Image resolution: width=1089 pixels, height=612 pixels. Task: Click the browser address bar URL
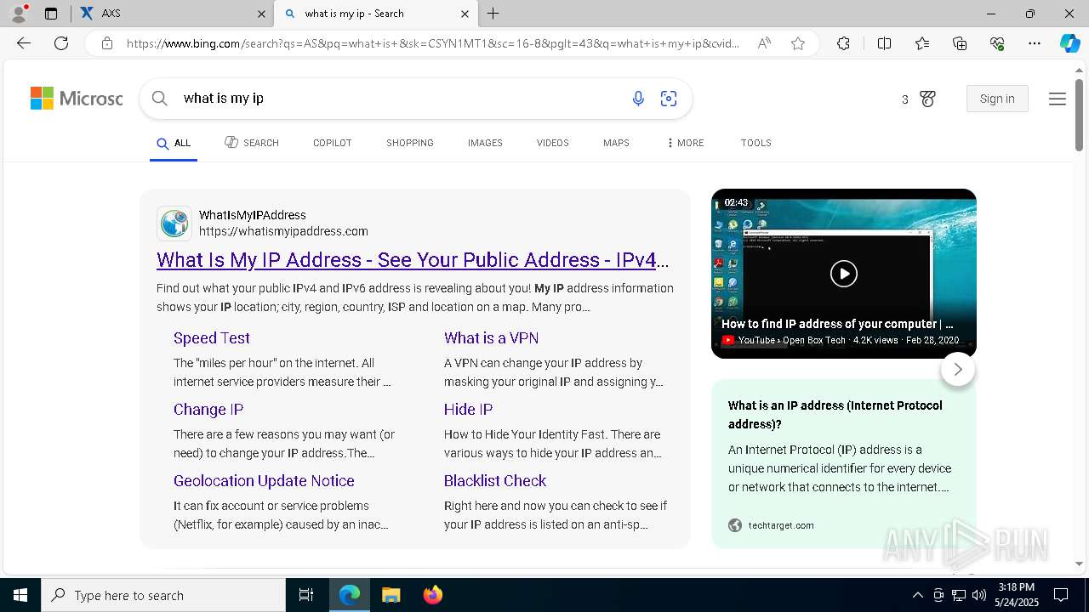(433, 43)
